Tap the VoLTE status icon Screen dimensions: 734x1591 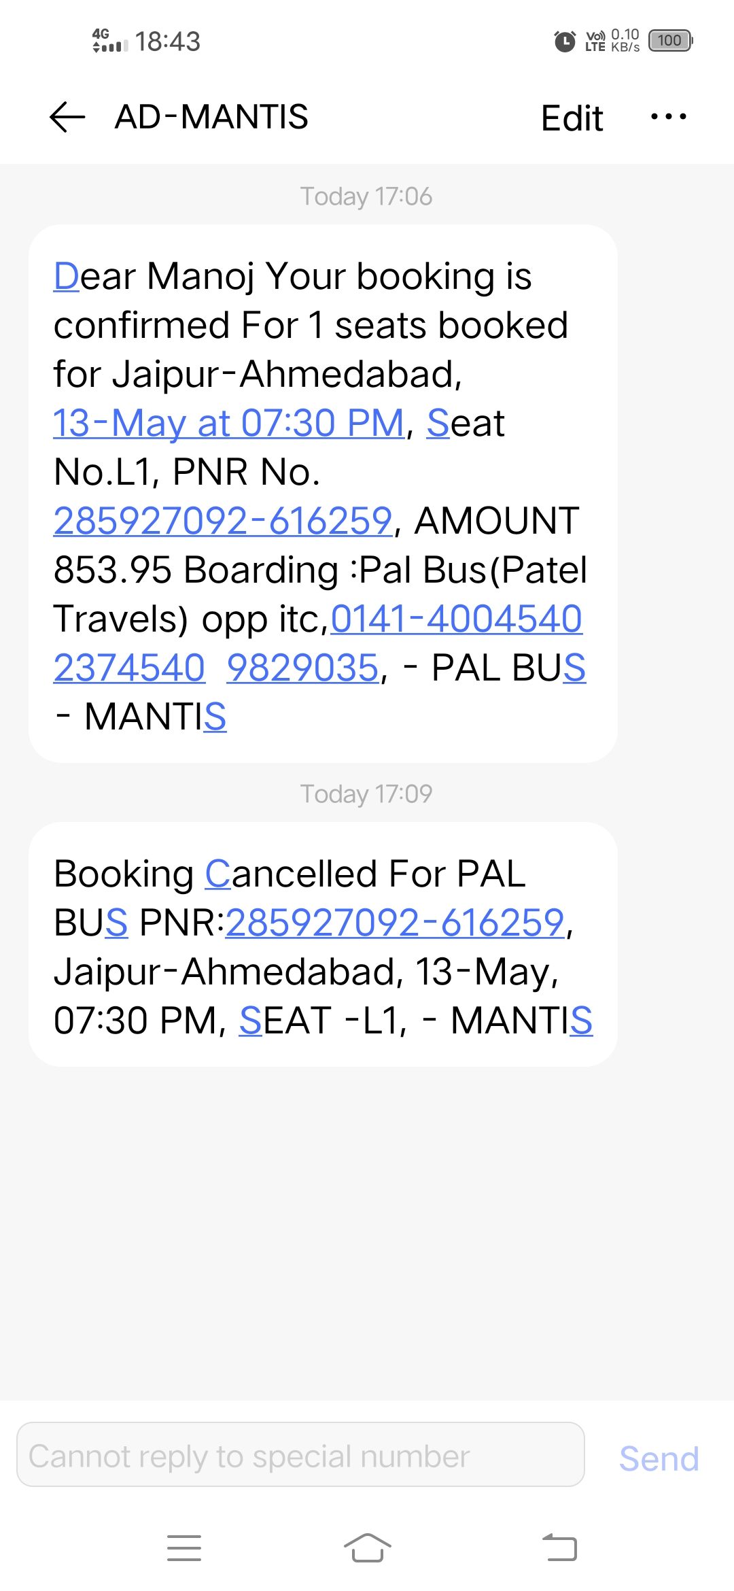(x=595, y=41)
